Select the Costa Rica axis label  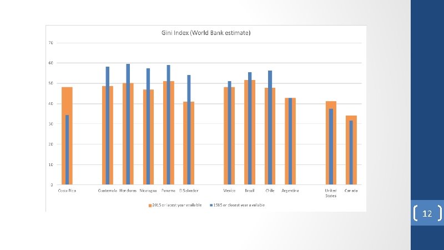67,191
